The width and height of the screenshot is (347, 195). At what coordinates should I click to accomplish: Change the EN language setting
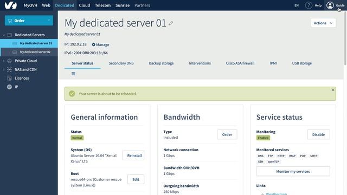pos(297,5)
